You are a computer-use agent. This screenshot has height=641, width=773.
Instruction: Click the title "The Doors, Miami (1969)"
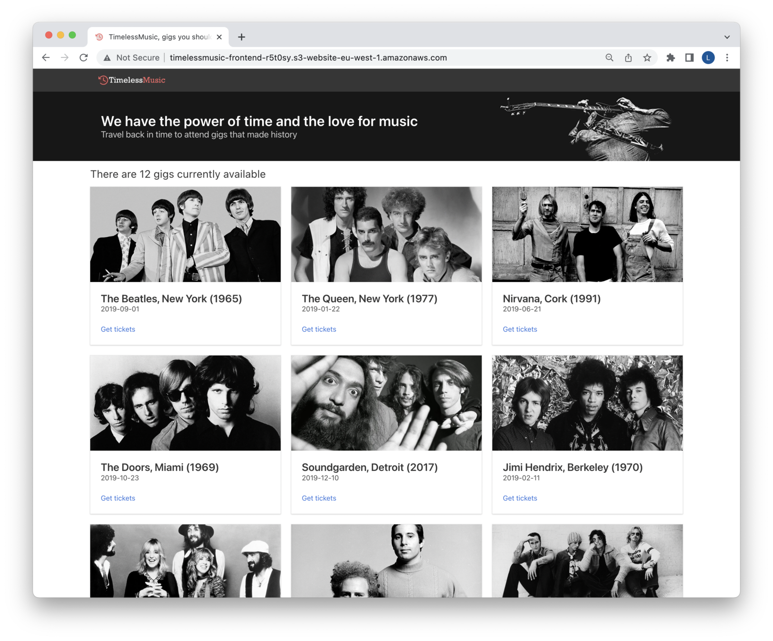(x=160, y=467)
